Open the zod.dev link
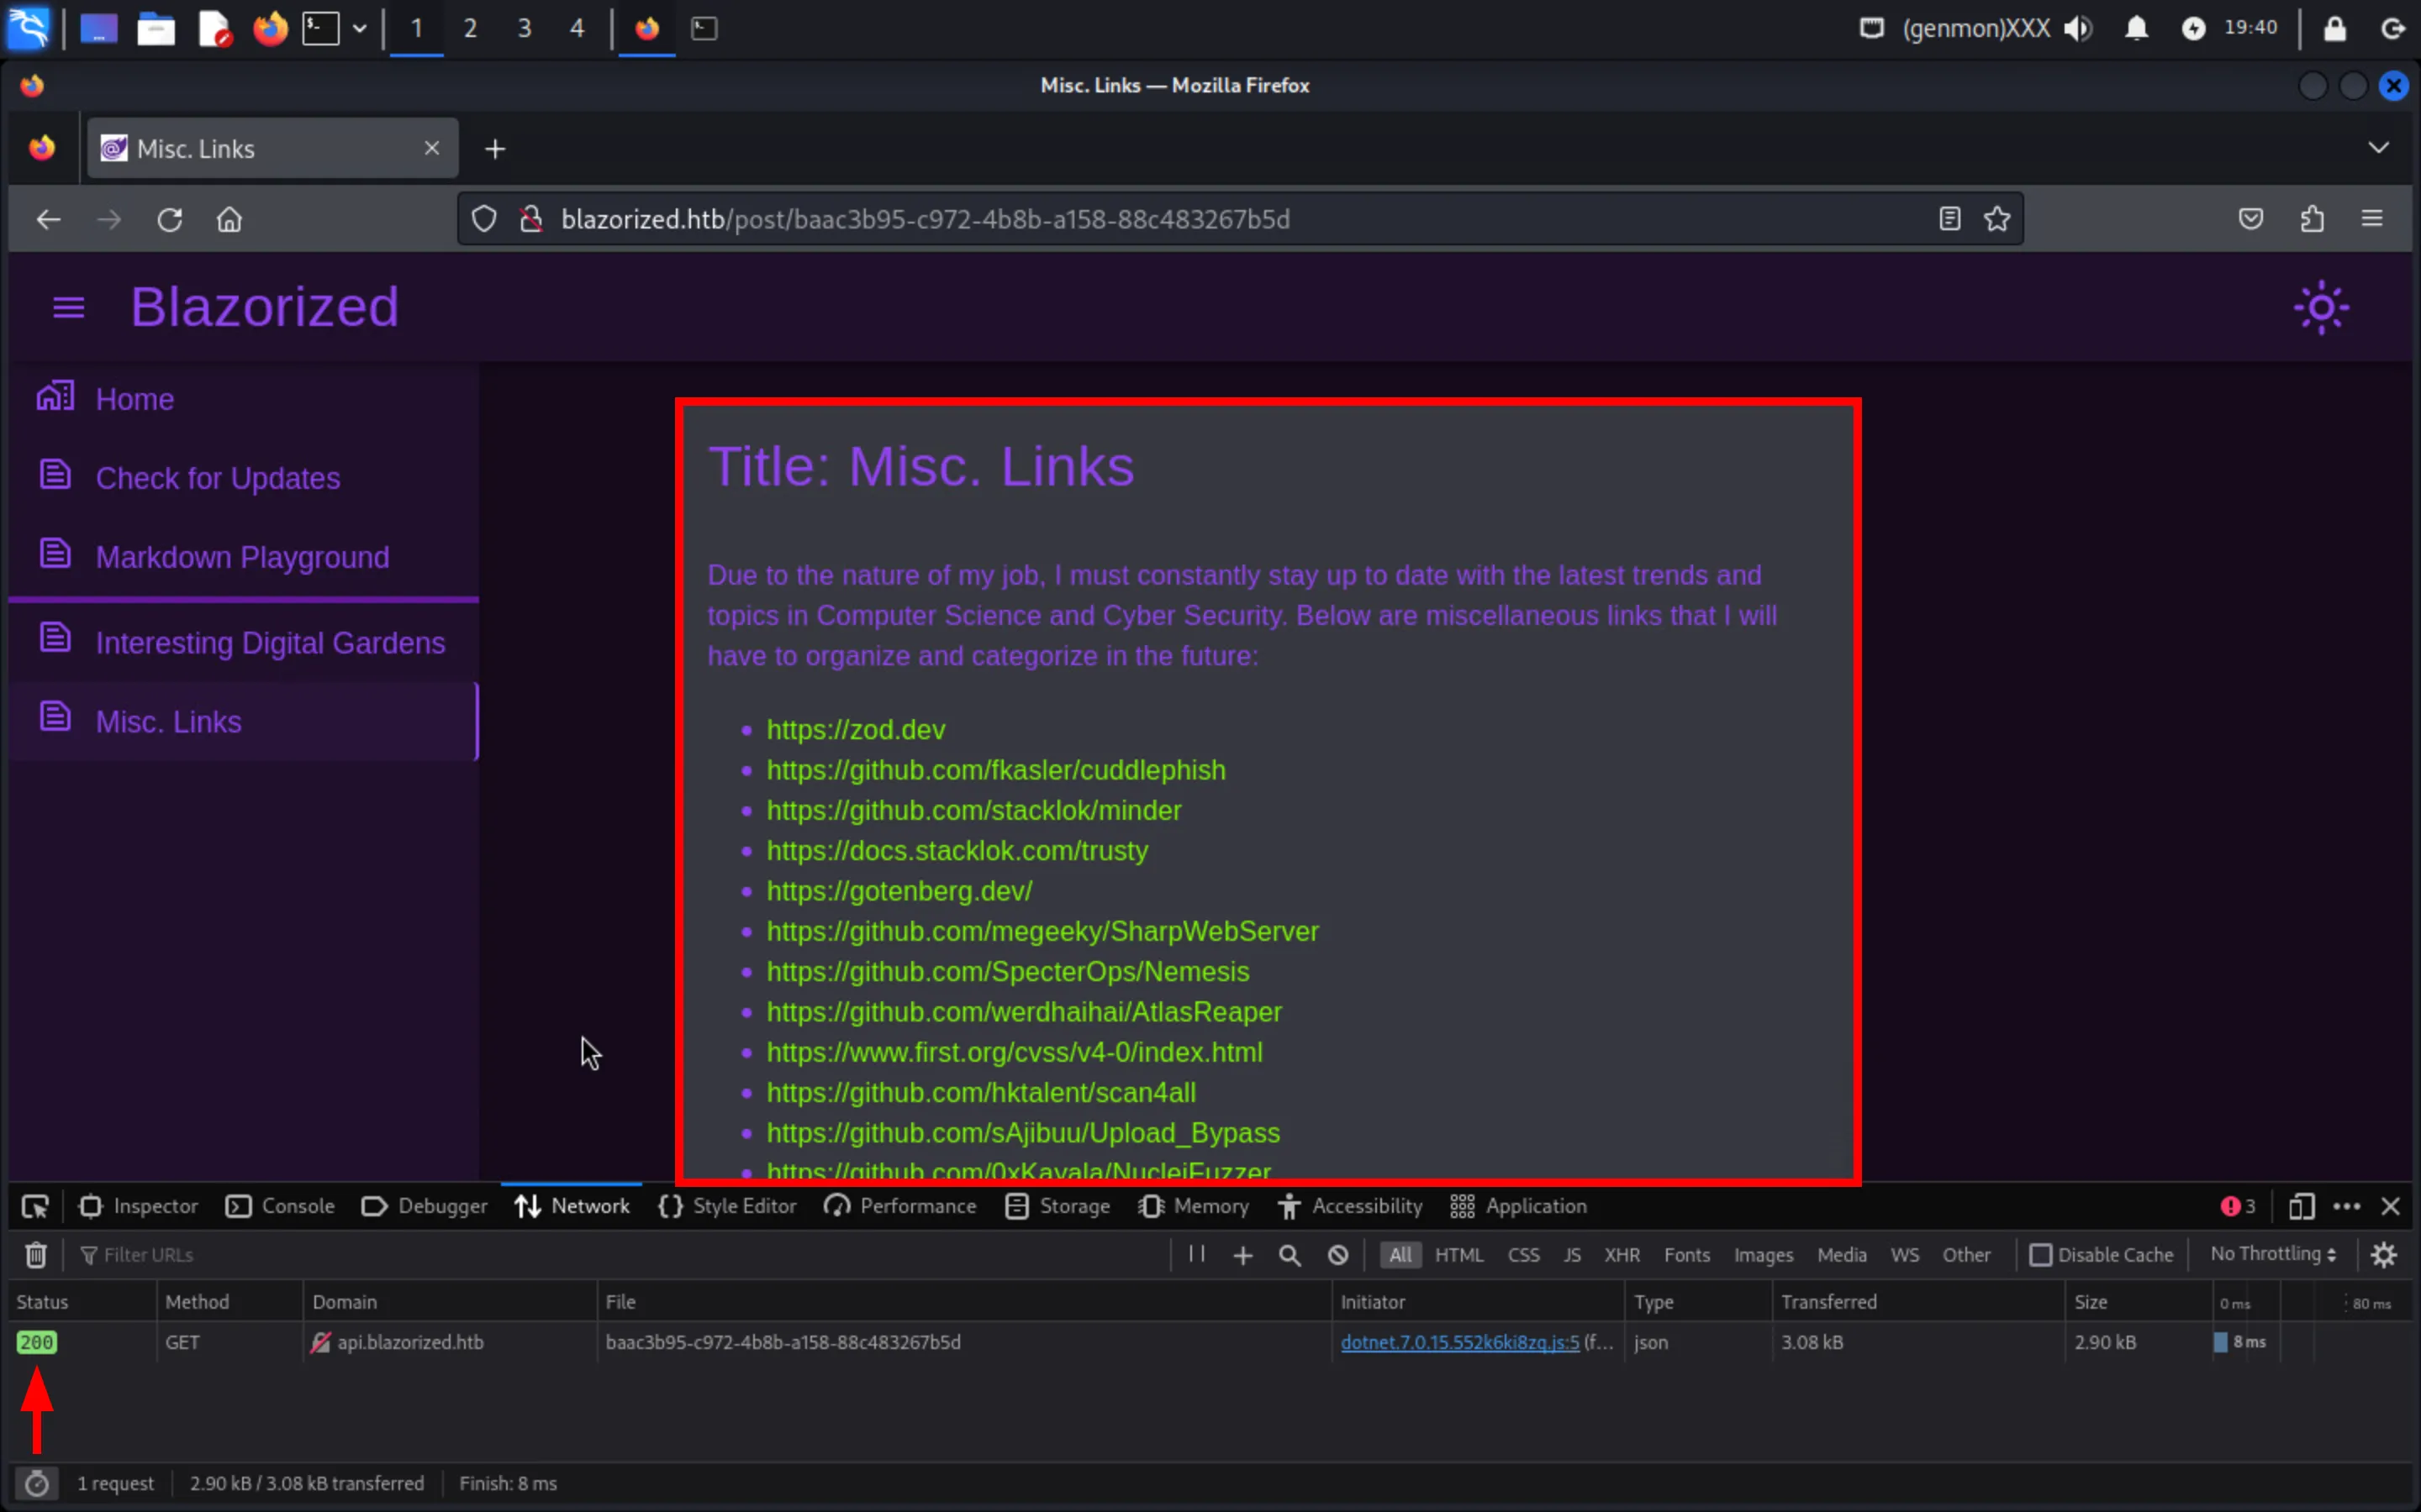 [856, 730]
